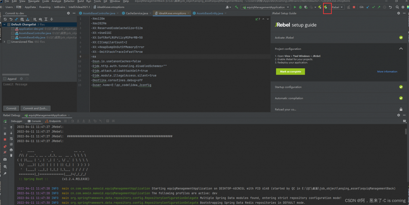Click the Git Update Project arrow

tap(368, 7)
